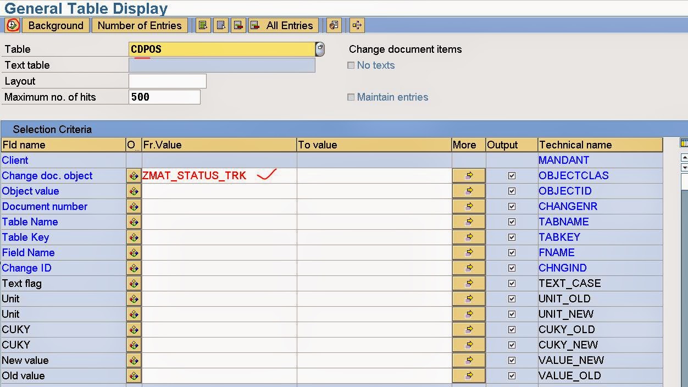The height and width of the screenshot is (387, 688).
Task: Check the Maintain entries checkbox
Action: click(x=351, y=97)
